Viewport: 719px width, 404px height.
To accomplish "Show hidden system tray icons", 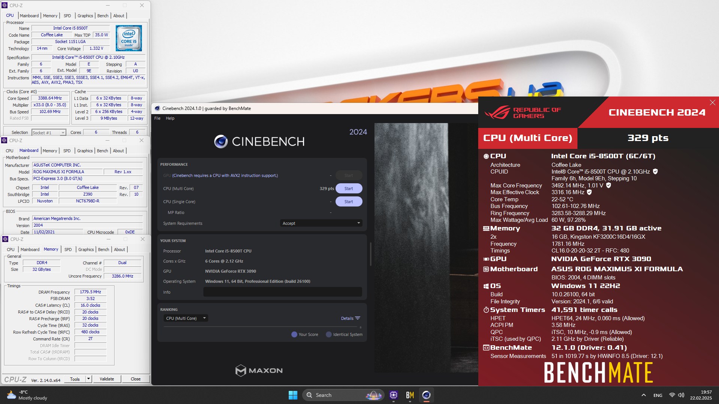I will click(643, 395).
